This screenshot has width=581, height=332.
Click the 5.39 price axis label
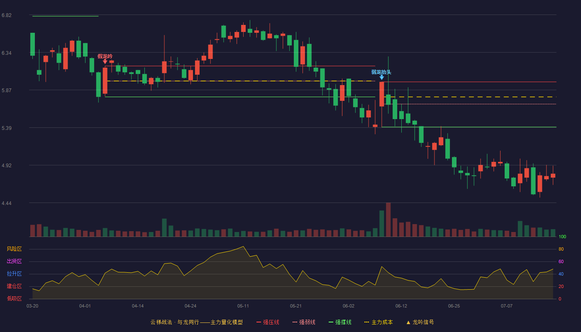tap(7, 128)
